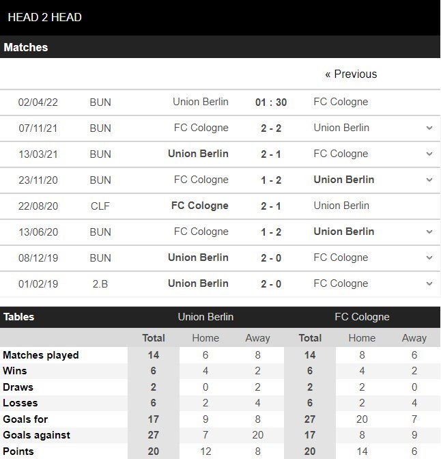Select the FC Cologne Away column header
The height and width of the screenshot is (459, 441).
414,338
